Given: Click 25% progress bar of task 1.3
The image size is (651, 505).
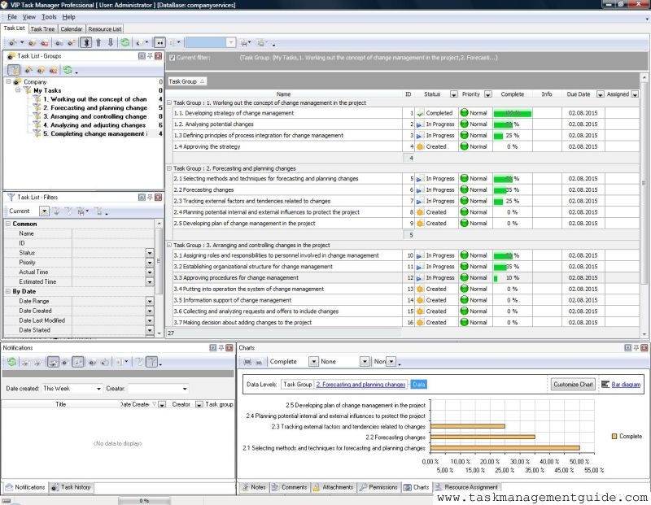Looking at the screenshot, I should tap(498, 136).
